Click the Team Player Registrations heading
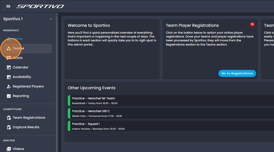 pos(192,25)
